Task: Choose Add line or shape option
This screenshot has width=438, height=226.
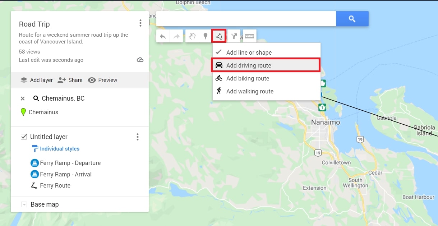Action: [266, 52]
